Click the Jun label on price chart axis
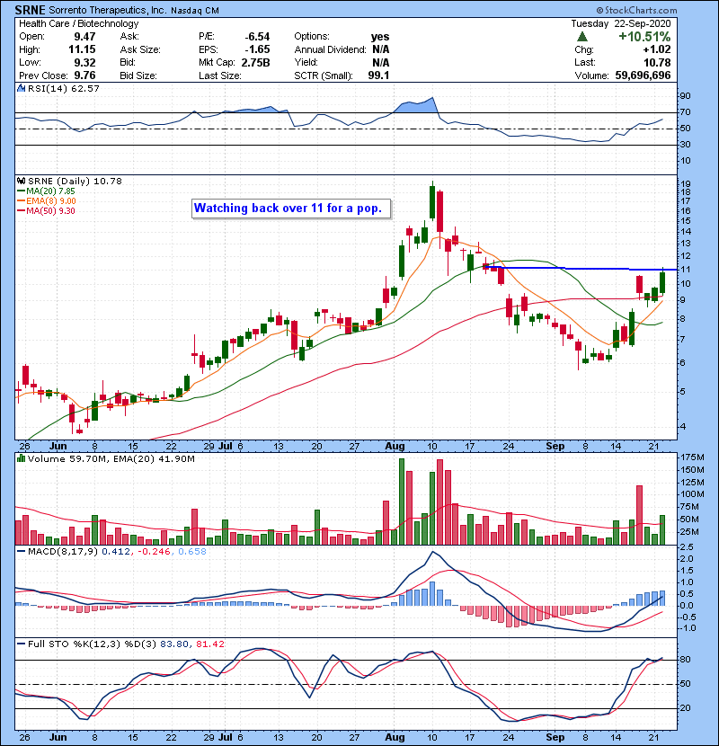 [58, 447]
